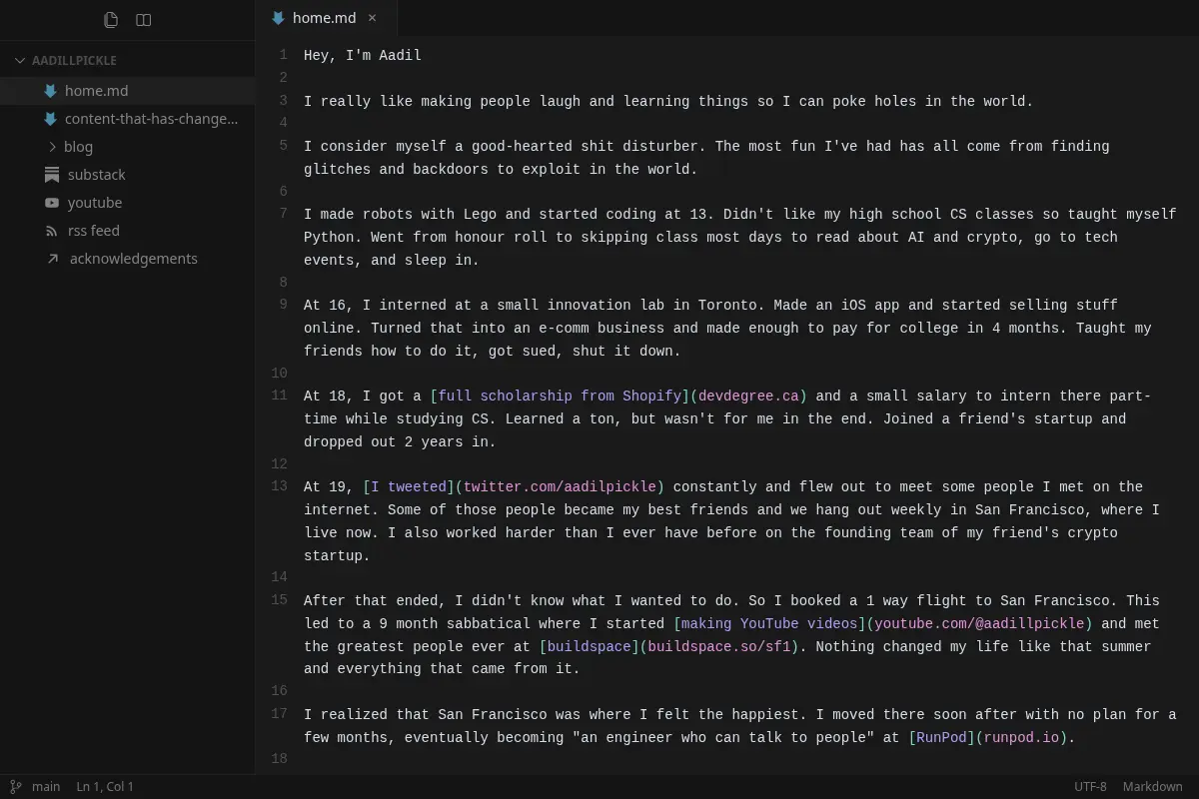The height and width of the screenshot is (799, 1199).
Task: Click the runpod.io link
Action: [x=1021, y=738]
